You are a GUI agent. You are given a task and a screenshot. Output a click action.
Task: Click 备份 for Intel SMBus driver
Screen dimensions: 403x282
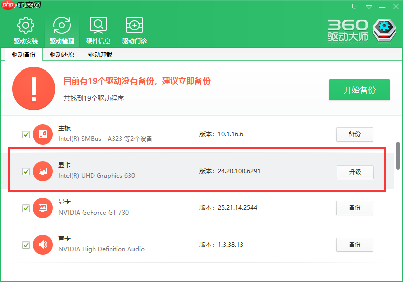pyautogui.click(x=355, y=134)
